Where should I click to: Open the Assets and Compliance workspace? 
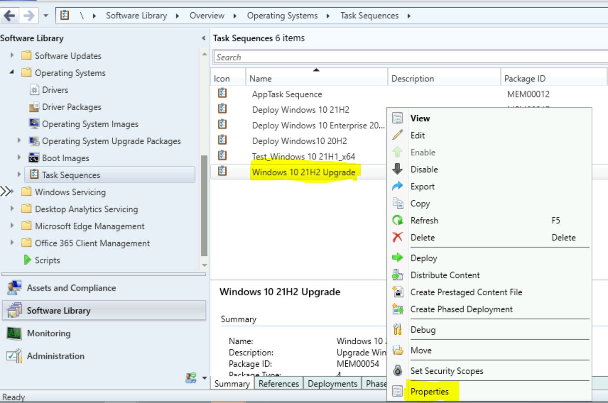click(x=71, y=288)
